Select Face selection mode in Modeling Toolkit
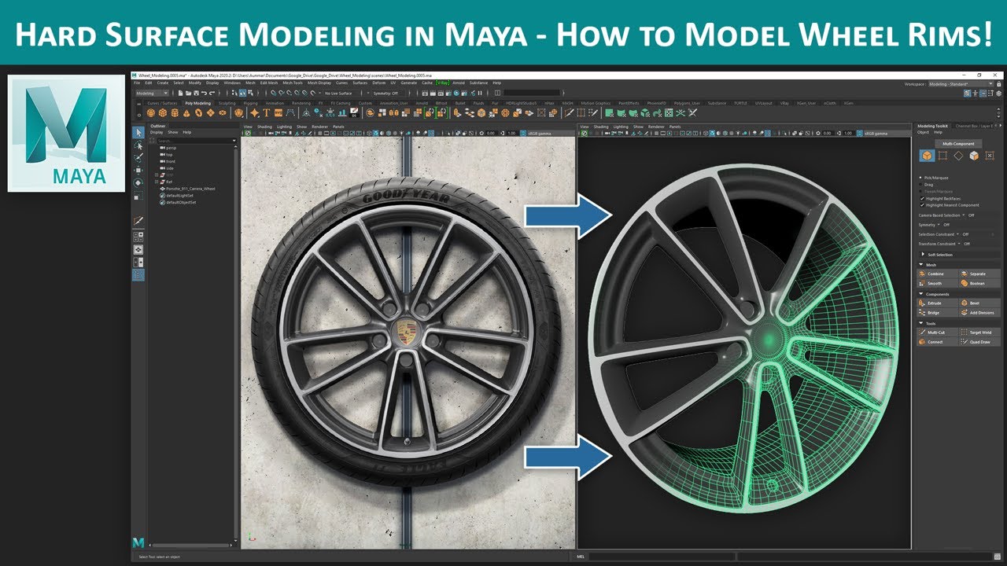Viewport: 1007px width, 566px height. pos(974,156)
